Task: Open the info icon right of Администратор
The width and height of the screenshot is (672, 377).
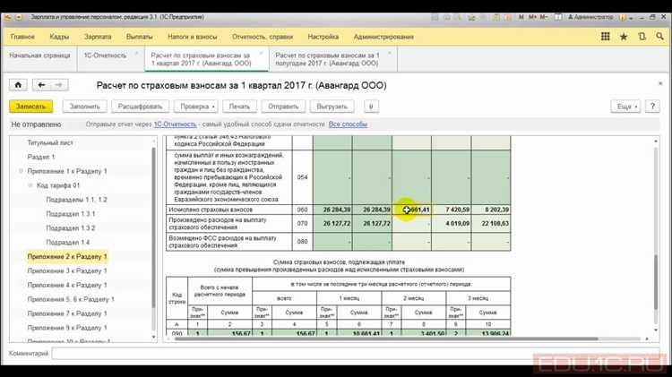Action: 623,17
